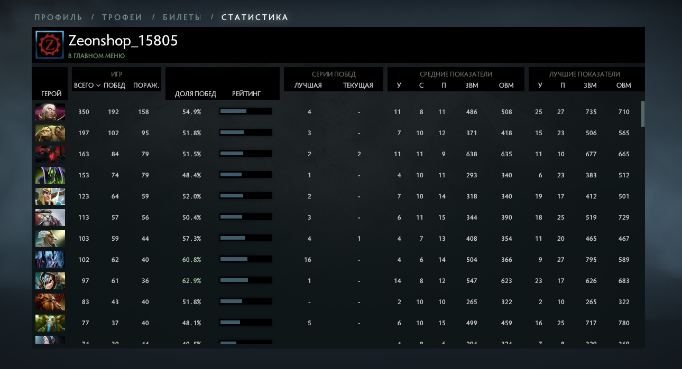This screenshot has width=682, height=369.
Task: Sort by ТЕКУЩАЯ win streak header
Action: click(358, 86)
